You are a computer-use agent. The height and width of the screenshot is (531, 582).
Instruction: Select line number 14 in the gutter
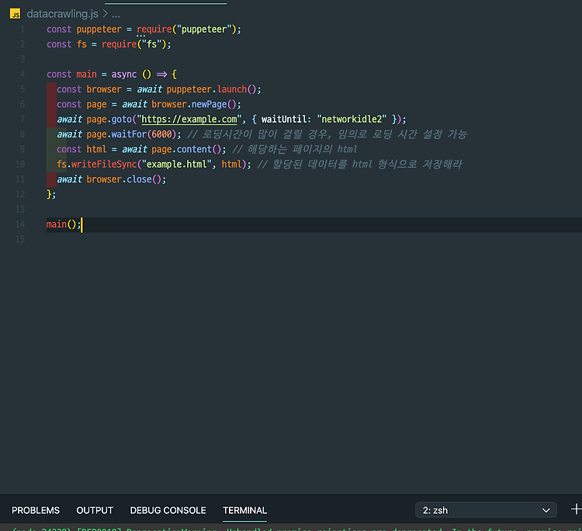tap(20, 224)
